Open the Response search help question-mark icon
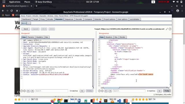Viewport: 185px width, 104px height. pos(99,91)
